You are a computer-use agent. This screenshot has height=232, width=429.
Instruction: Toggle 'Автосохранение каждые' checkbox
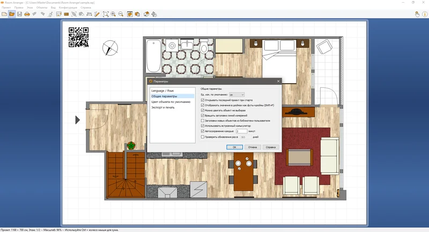tap(203, 131)
